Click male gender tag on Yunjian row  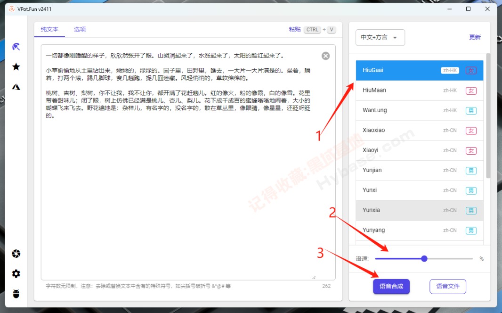[471, 171]
